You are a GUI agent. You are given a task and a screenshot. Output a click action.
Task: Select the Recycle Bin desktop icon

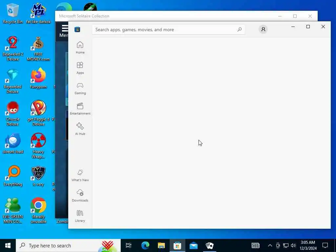tap(13, 13)
